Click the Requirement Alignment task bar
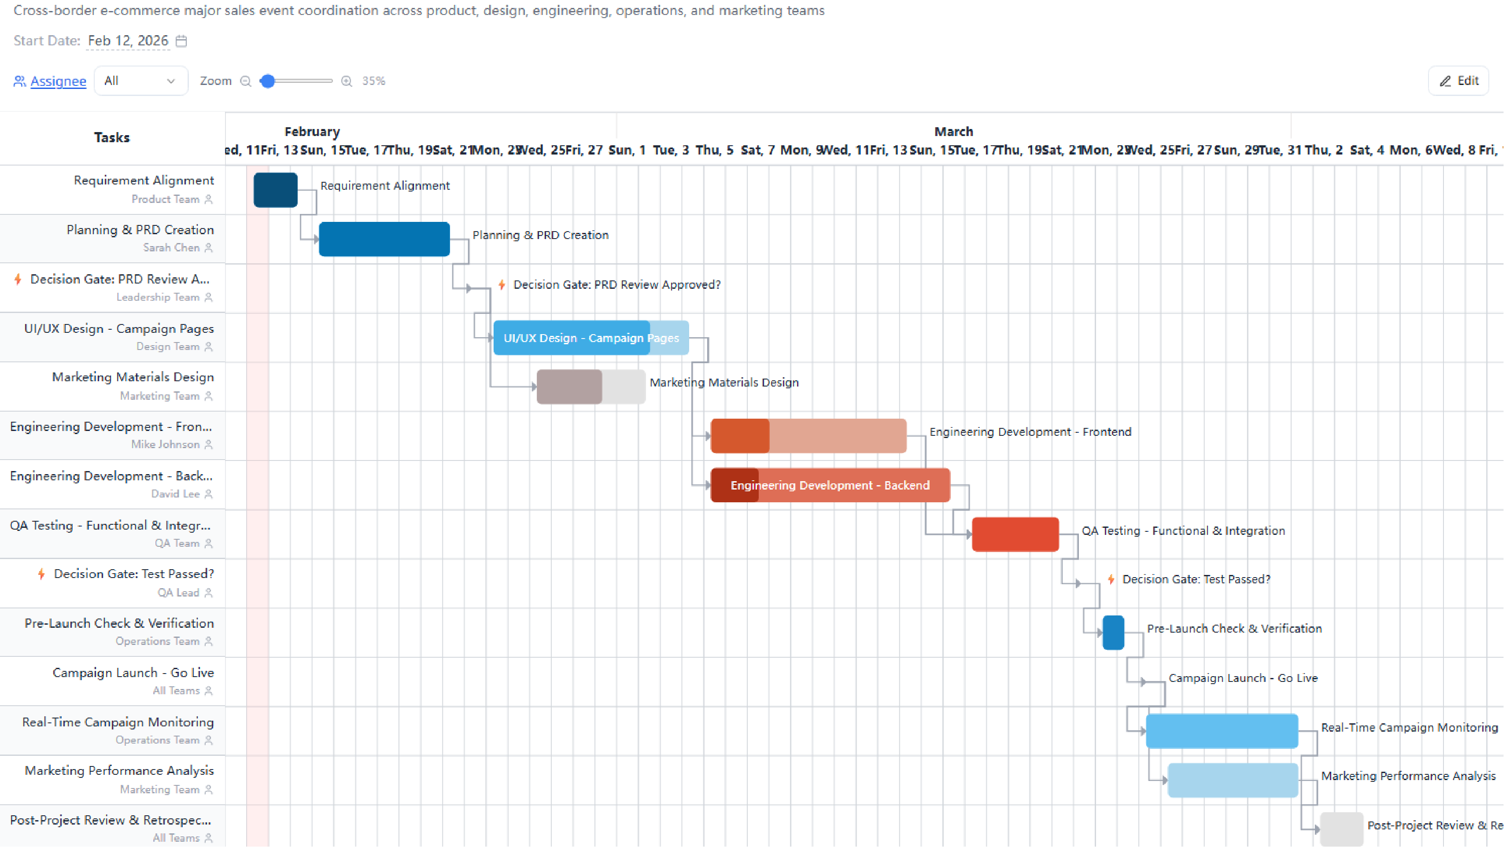Image resolution: width=1506 pixels, height=847 pixels. coord(275,190)
